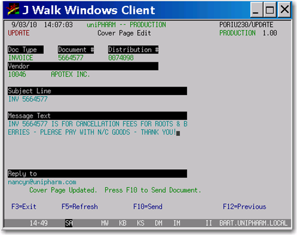Minimize the J Walk Windows Client window
The width and height of the screenshot is (297, 235).
coord(256,10)
